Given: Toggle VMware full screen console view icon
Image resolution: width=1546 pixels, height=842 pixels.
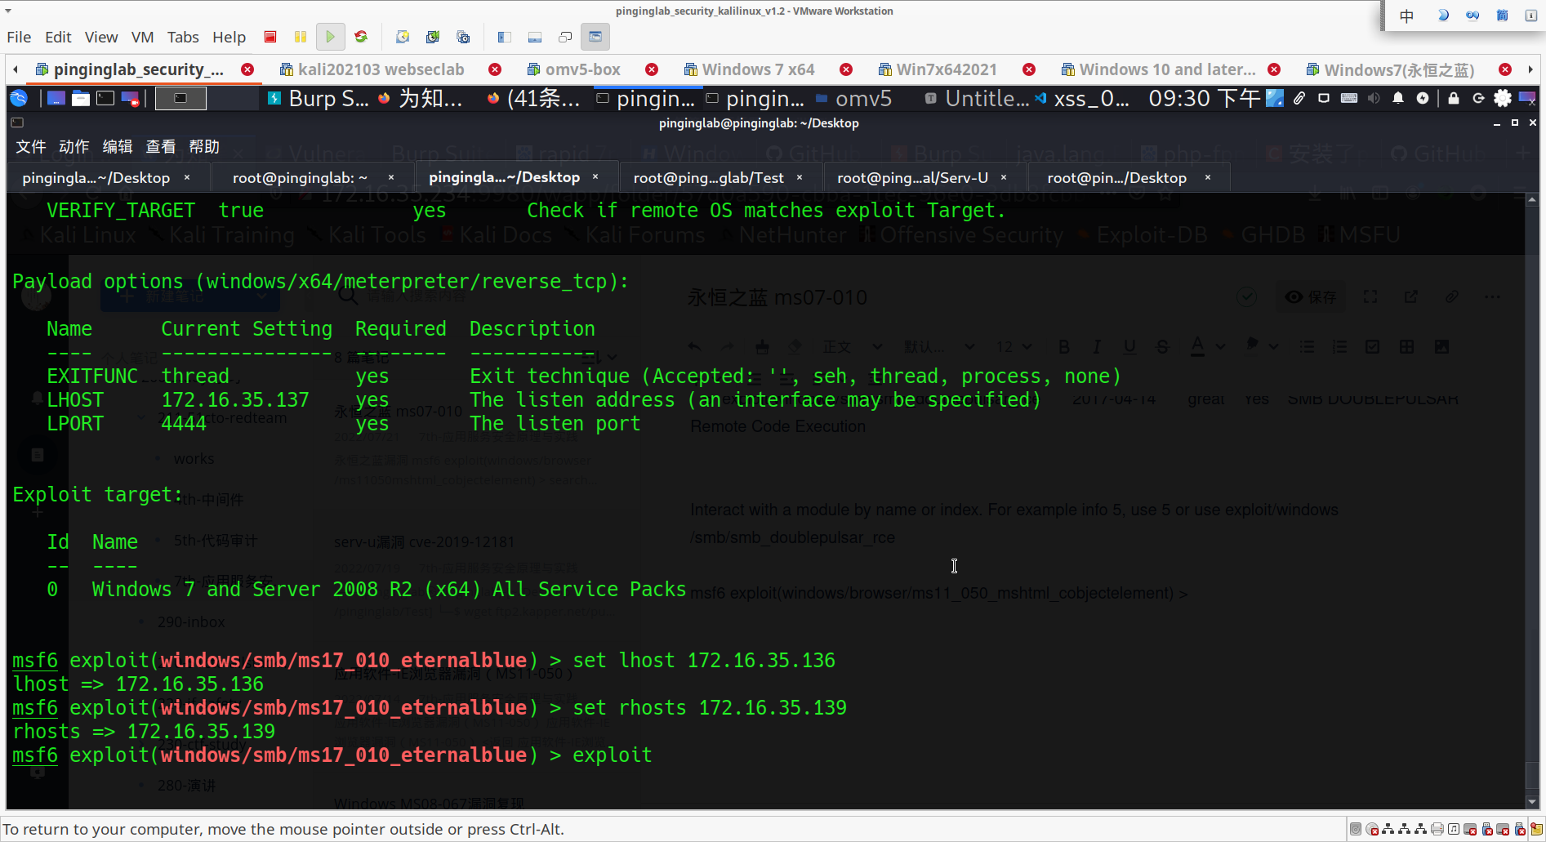Looking at the screenshot, I should point(595,37).
